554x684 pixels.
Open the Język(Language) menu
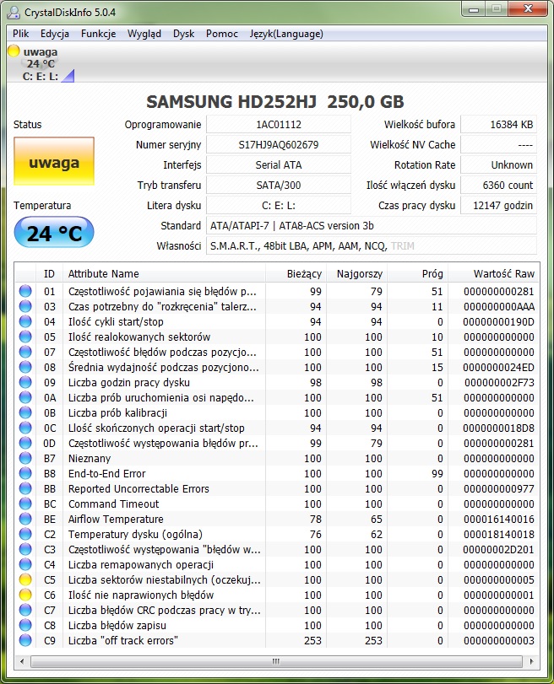(286, 34)
